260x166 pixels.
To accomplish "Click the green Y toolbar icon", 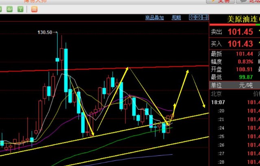I will tap(20, 9).
